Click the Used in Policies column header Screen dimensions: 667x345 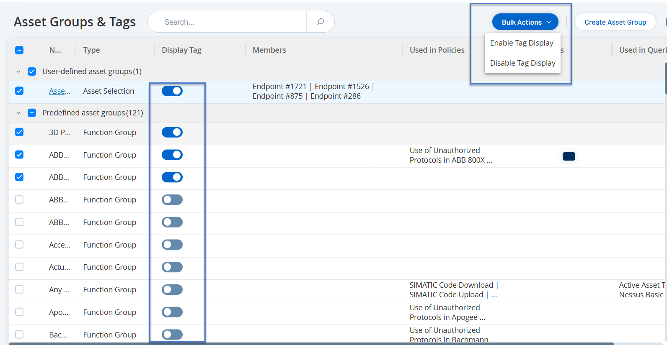coord(437,50)
